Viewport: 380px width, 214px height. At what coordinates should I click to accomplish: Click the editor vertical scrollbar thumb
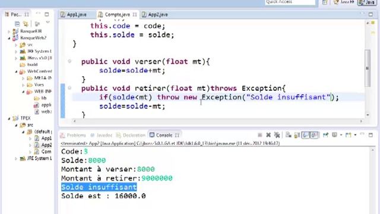[368, 68]
